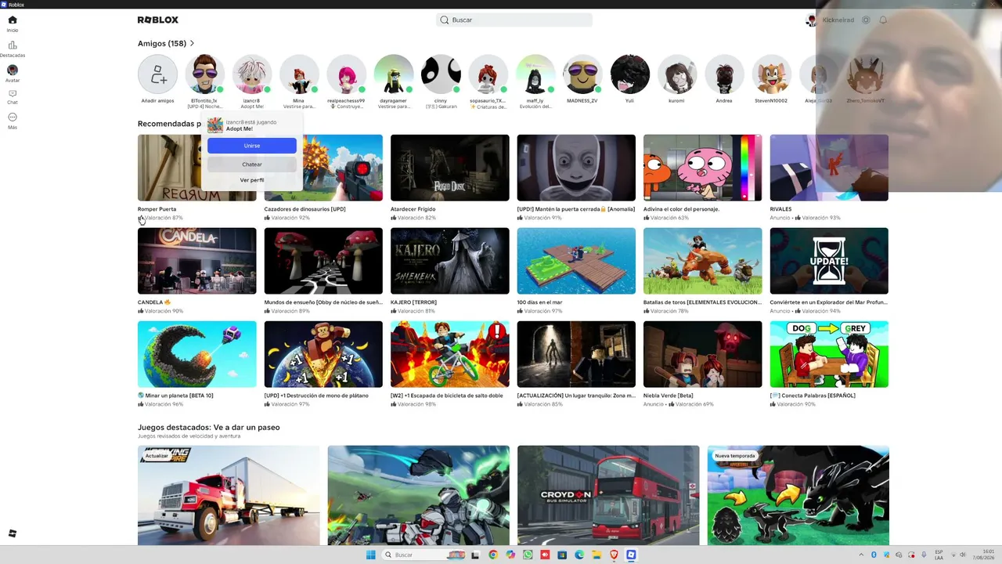Viewport: 1002px width, 564px height.
Task: Open the RIVALES game thumbnail
Action: click(x=829, y=168)
